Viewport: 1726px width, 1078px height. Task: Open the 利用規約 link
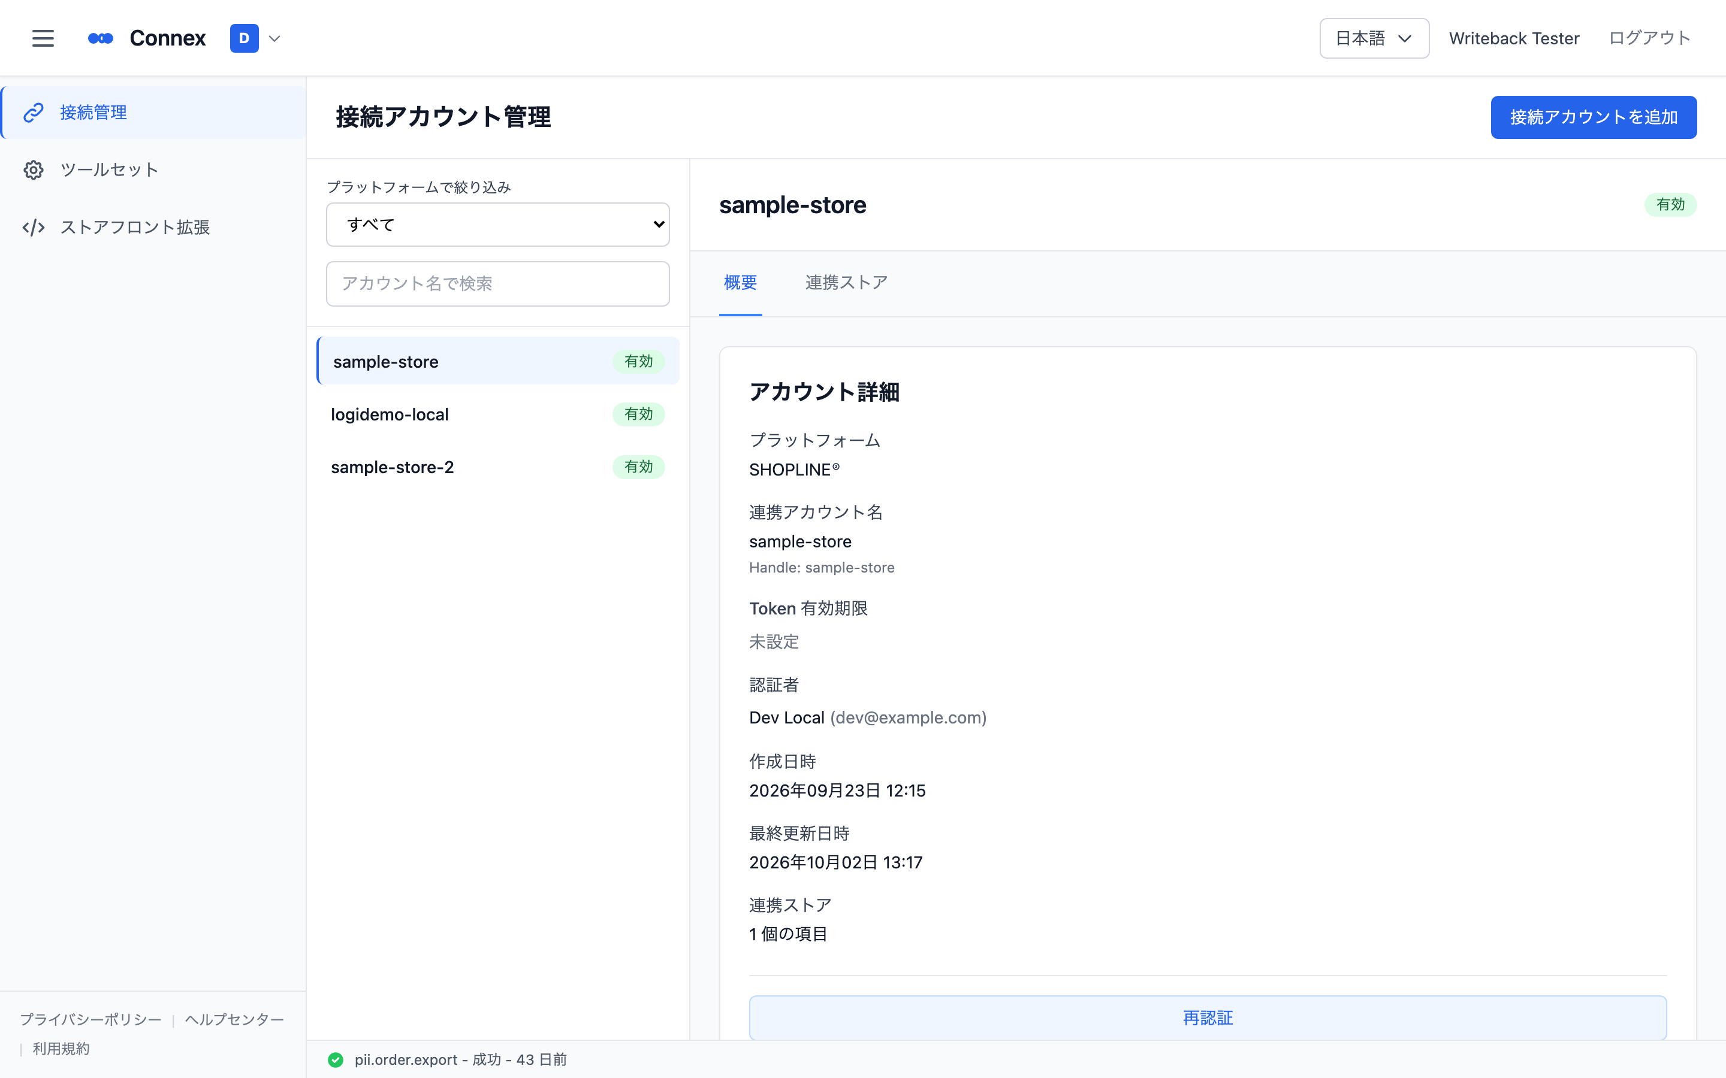point(61,1049)
